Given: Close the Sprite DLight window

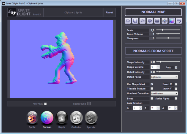Looking at the screenshot, I should pyautogui.click(x=182, y=4).
